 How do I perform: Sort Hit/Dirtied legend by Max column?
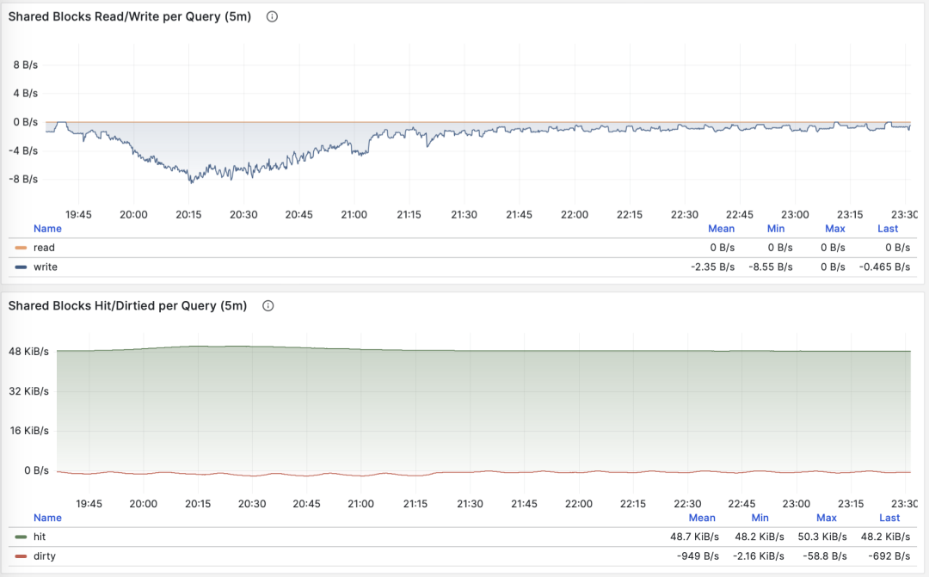[x=826, y=518]
